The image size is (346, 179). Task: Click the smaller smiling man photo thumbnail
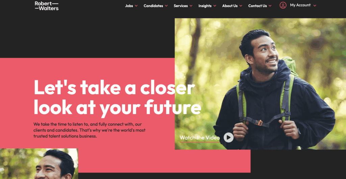(x=39, y=163)
